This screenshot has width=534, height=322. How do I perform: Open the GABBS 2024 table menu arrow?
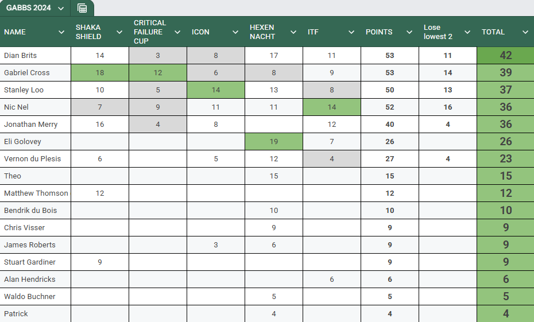coord(61,8)
